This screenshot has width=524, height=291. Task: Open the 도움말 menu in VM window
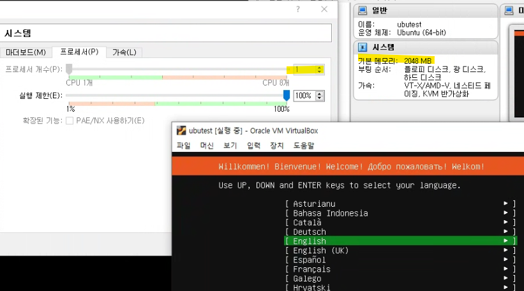(x=304, y=145)
